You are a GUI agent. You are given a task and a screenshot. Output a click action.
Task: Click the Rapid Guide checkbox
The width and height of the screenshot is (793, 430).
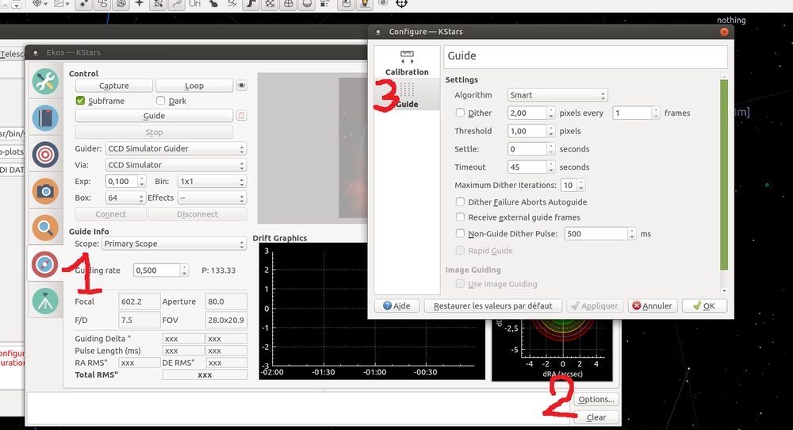pyautogui.click(x=460, y=251)
